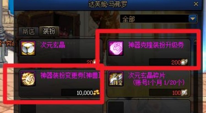Click the 200 price of the upgrade ticket
Viewport: 206px width, 113px height.
(x=176, y=62)
